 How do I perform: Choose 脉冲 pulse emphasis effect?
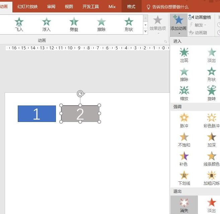point(184,121)
